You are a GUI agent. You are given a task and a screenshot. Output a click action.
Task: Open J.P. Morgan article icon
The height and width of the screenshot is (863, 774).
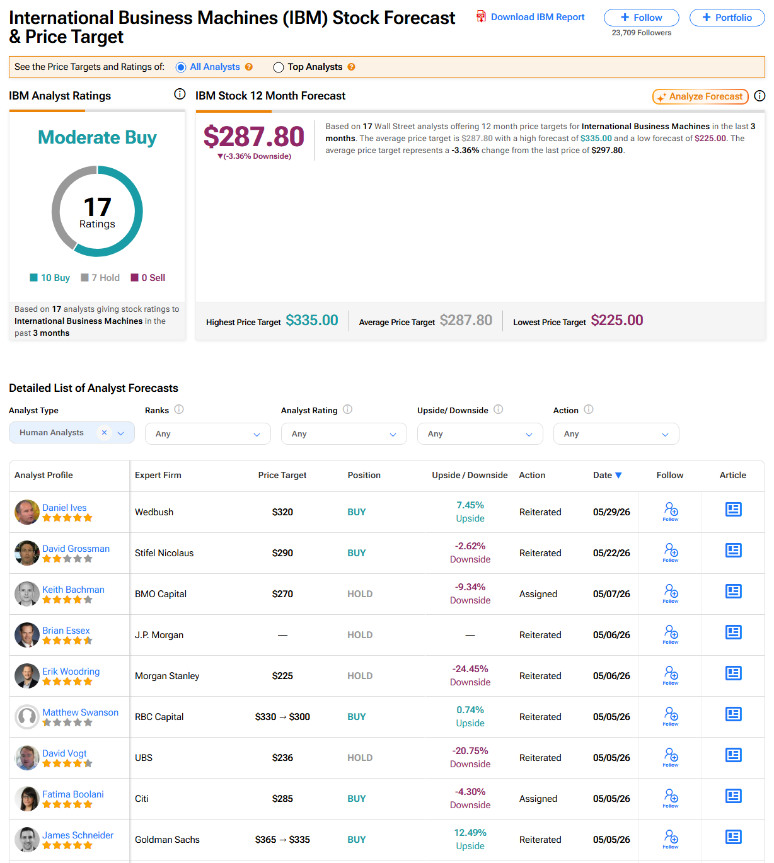coord(734,632)
